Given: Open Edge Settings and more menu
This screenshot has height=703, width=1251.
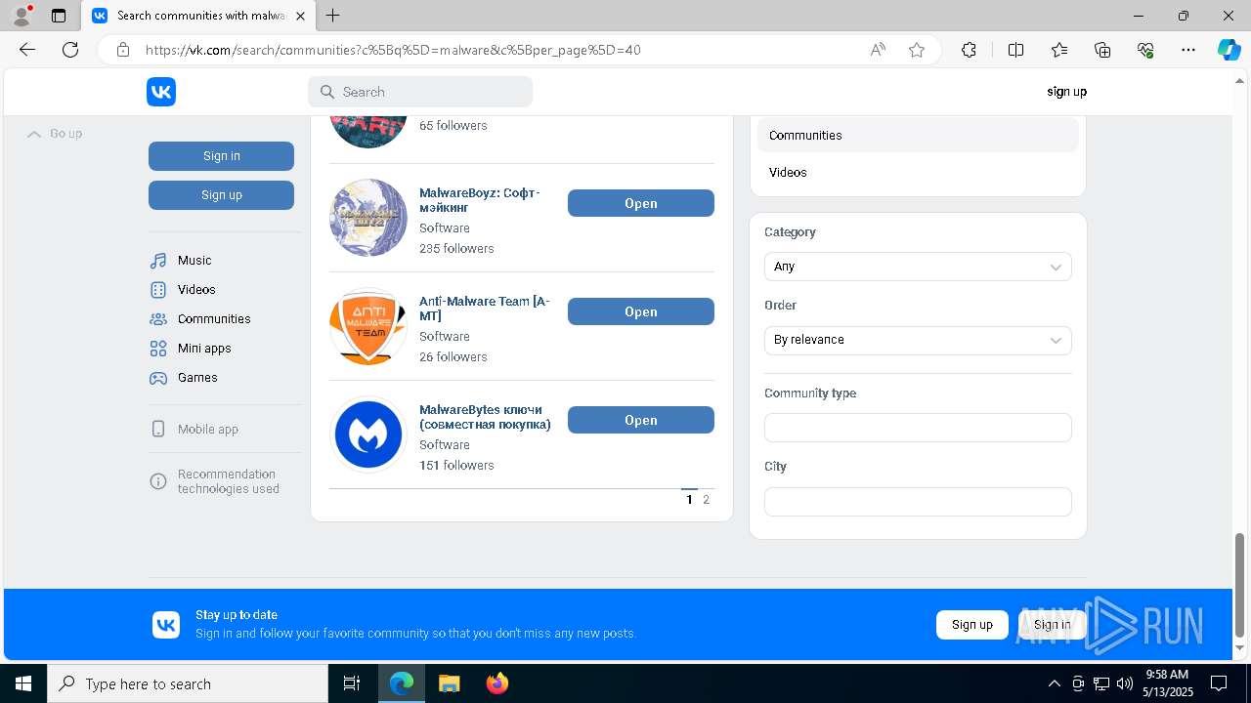Looking at the screenshot, I should (x=1188, y=50).
